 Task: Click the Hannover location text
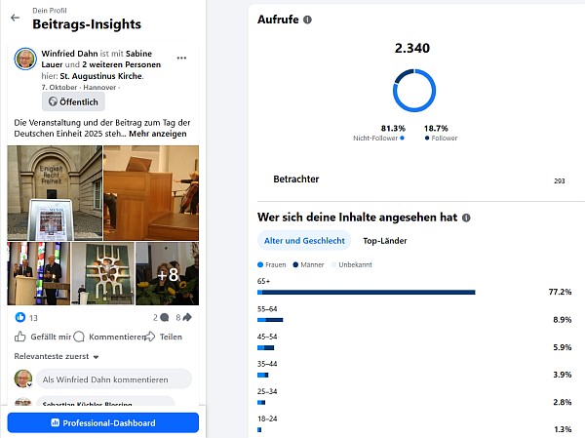point(99,88)
